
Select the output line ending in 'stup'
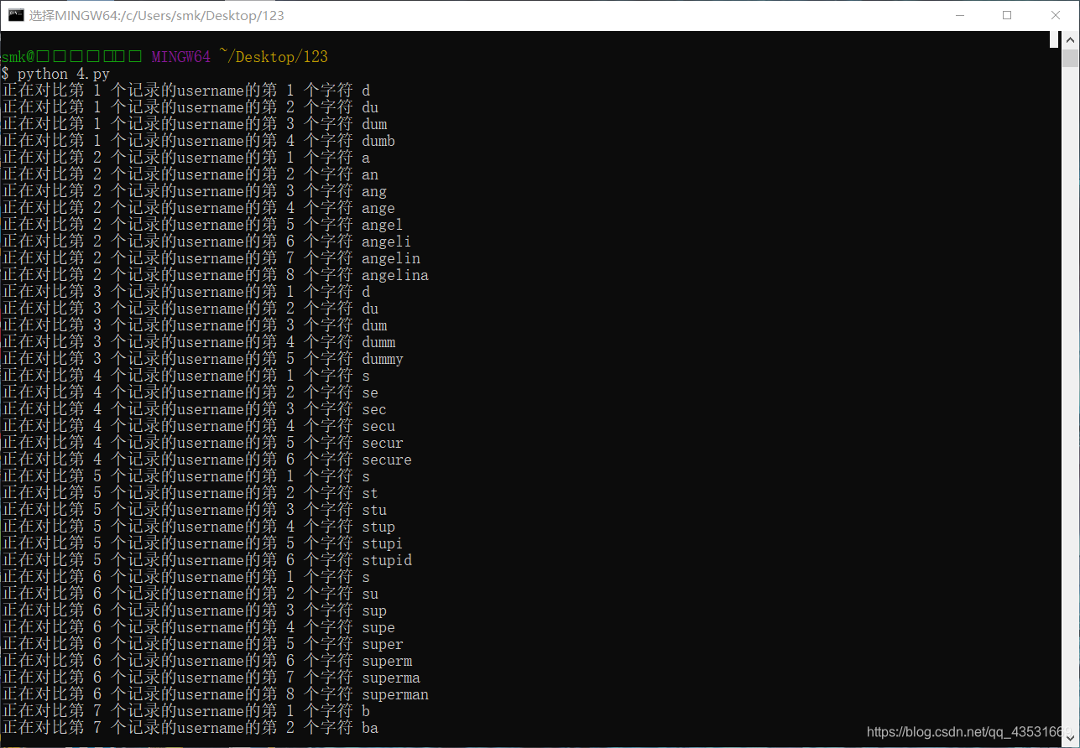(198, 527)
